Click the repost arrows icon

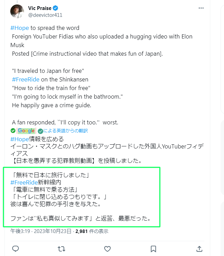(61, 249)
